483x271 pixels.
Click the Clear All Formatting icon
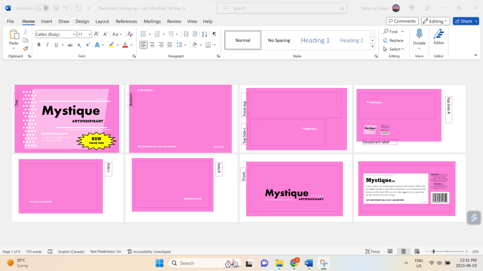(129, 34)
